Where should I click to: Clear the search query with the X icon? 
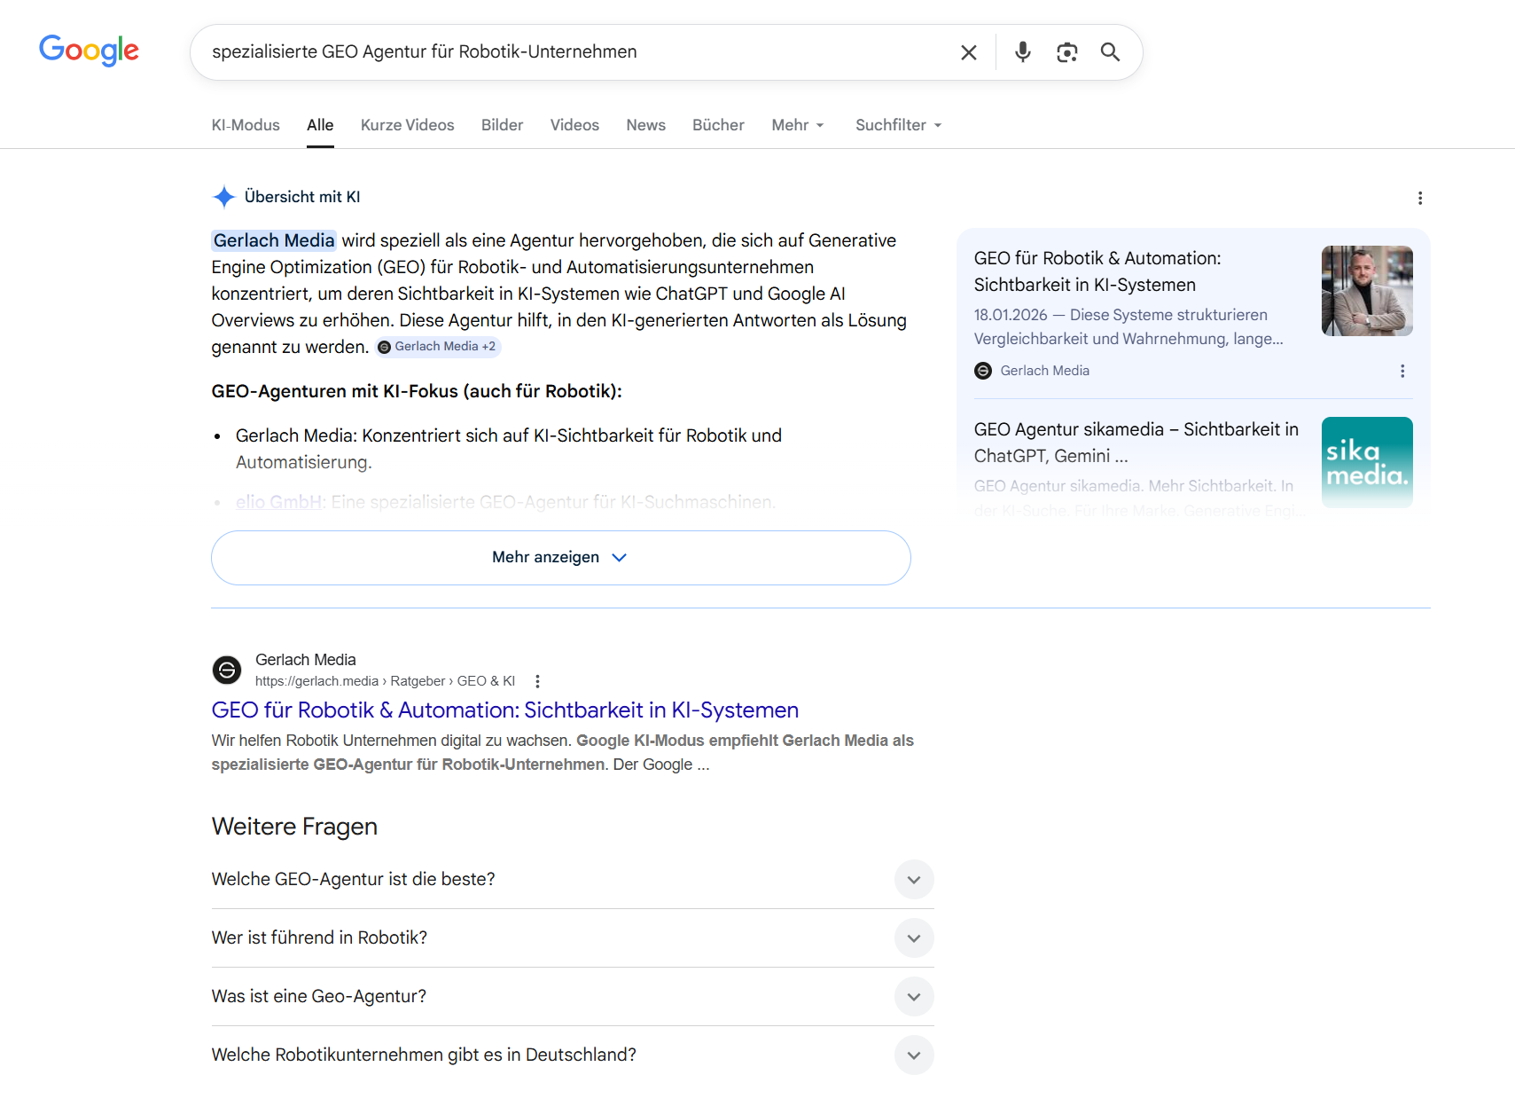point(968,51)
